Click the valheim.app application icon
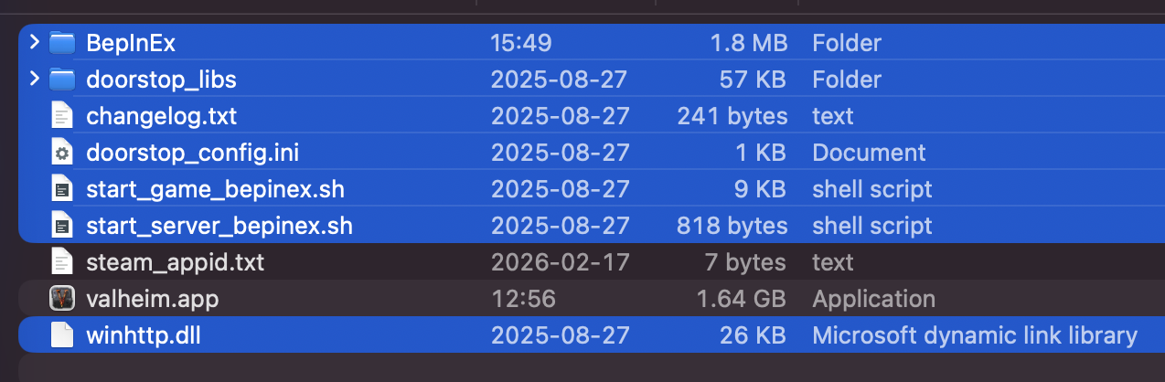Screen dimensions: 1165x382 coord(61,299)
